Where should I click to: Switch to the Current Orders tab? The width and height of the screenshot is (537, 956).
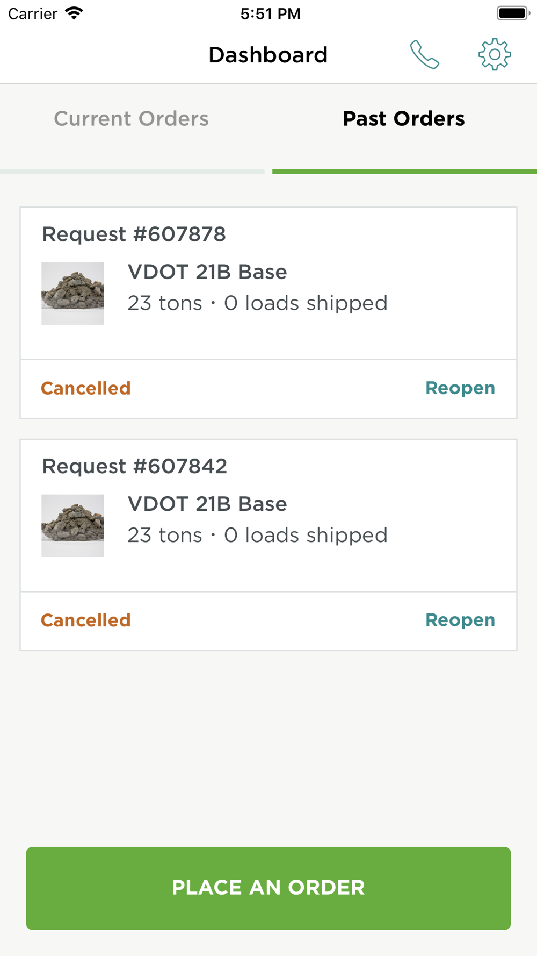[x=132, y=119]
